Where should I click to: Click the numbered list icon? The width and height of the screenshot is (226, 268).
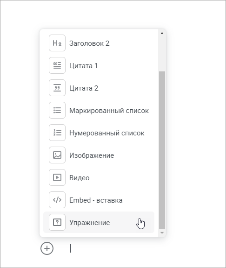click(x=57, y=133)
